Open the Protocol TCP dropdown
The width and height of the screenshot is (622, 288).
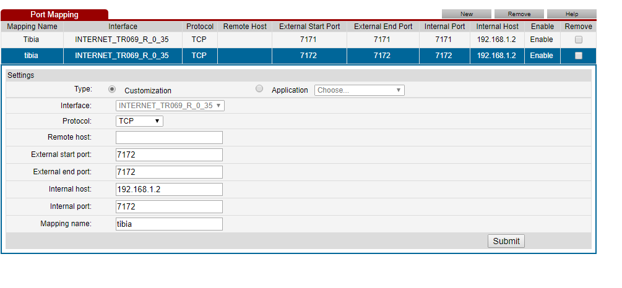pyautogui.click(x=139, y=121)
